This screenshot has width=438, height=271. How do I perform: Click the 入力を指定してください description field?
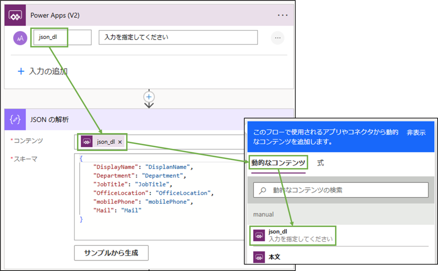(x=178, y=38)
